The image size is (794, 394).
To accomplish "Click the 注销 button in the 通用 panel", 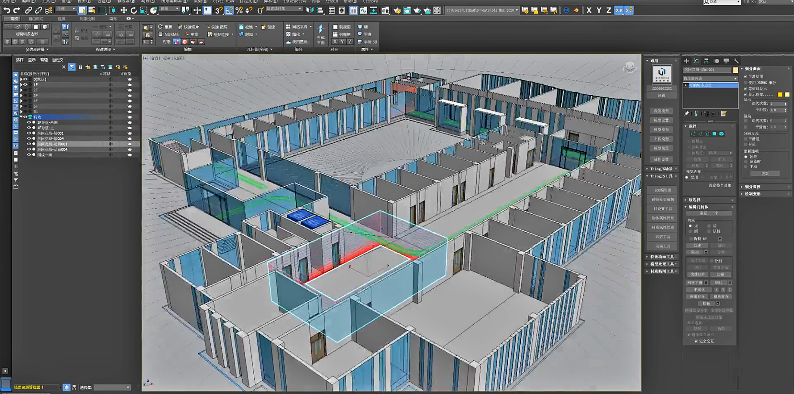I will click(662, 94).
